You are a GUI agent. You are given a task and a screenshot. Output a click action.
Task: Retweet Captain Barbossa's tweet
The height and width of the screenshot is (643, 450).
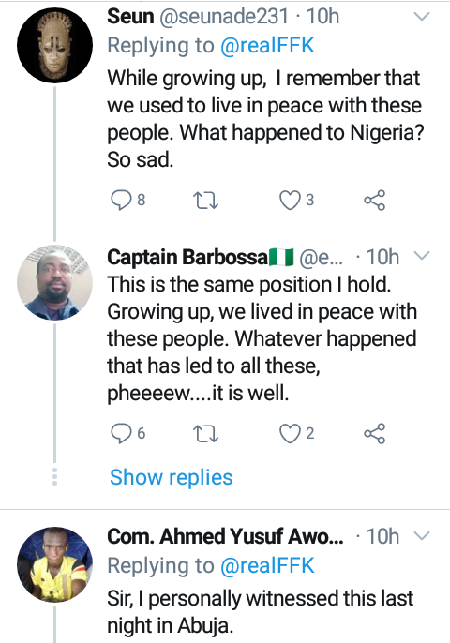(x=205, y=434)
